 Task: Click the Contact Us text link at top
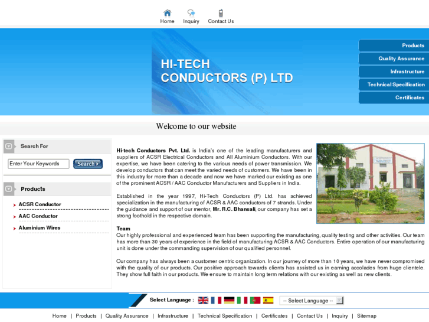point(221,21)
